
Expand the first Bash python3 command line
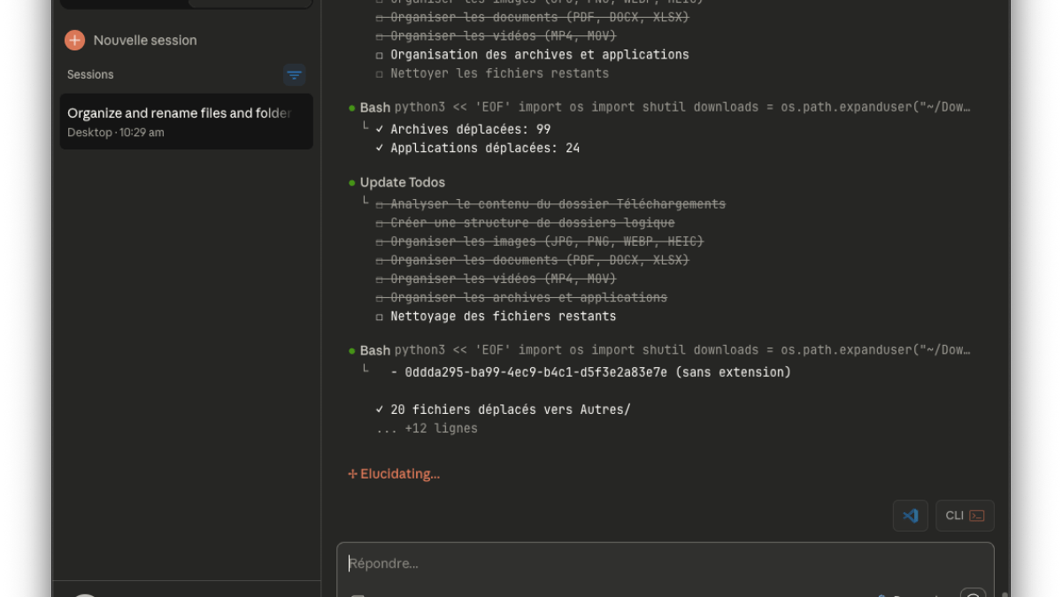tap(681, 107)
